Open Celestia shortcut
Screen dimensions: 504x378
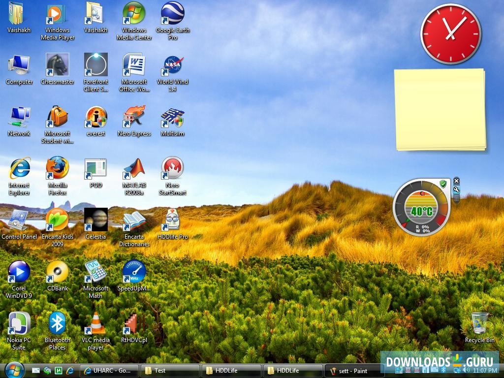(x=96, y=224)
